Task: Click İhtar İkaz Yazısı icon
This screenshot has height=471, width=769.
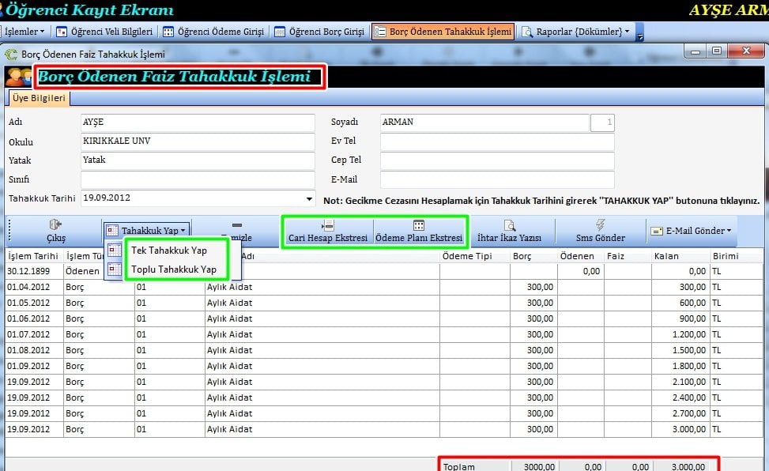Action: (510, 232)
